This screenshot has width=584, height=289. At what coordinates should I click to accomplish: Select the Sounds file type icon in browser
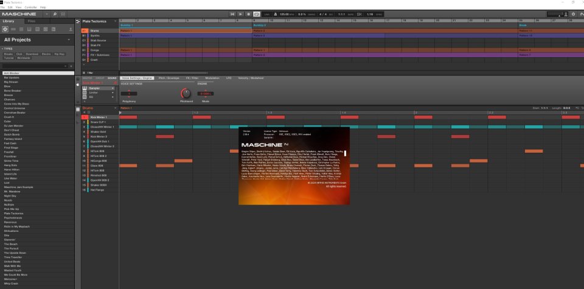21,29
